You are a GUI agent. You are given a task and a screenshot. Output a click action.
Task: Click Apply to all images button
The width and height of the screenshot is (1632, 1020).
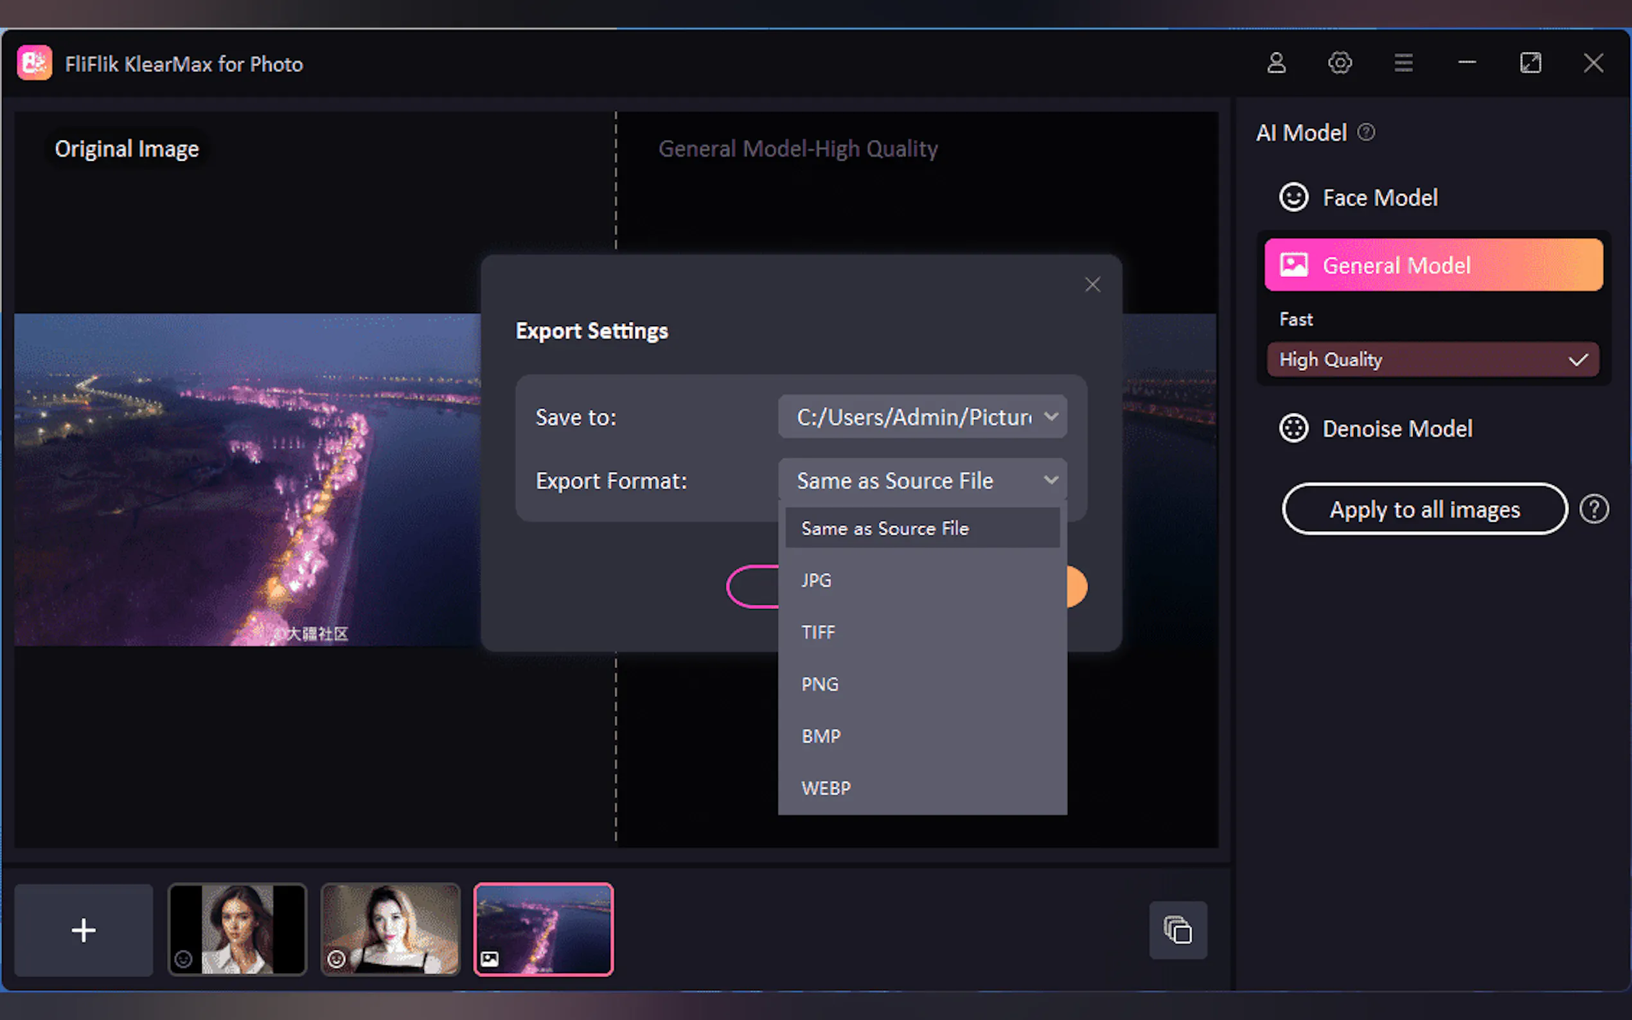pyautogui.click(x=1424, y=509)
